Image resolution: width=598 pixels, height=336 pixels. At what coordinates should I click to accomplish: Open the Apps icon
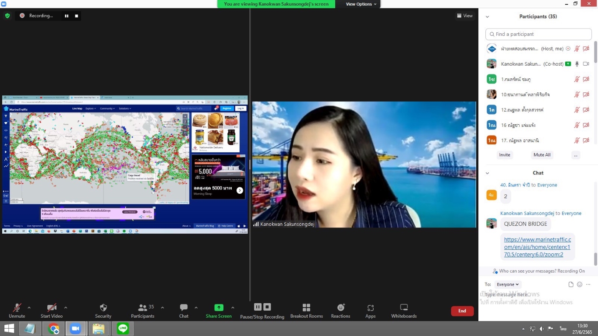(370, 308)
